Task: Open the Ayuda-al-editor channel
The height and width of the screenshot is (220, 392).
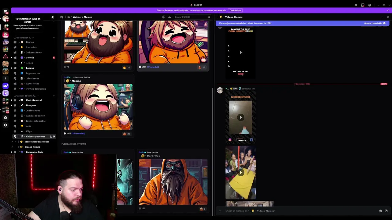Action: [34, 116]
